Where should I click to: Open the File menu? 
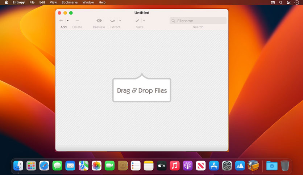tap(32, 2)
